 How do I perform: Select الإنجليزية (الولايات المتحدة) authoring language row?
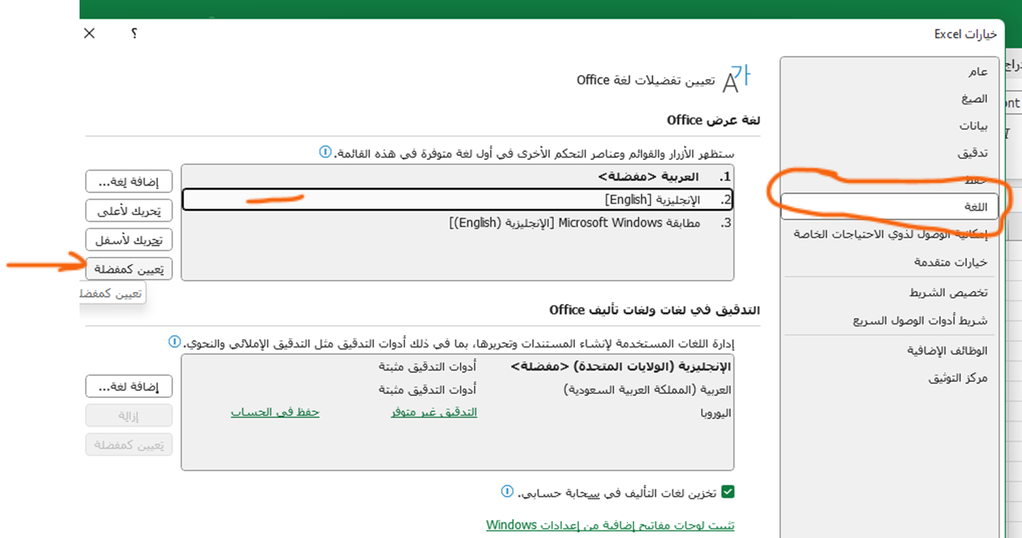tap(457, 366)
